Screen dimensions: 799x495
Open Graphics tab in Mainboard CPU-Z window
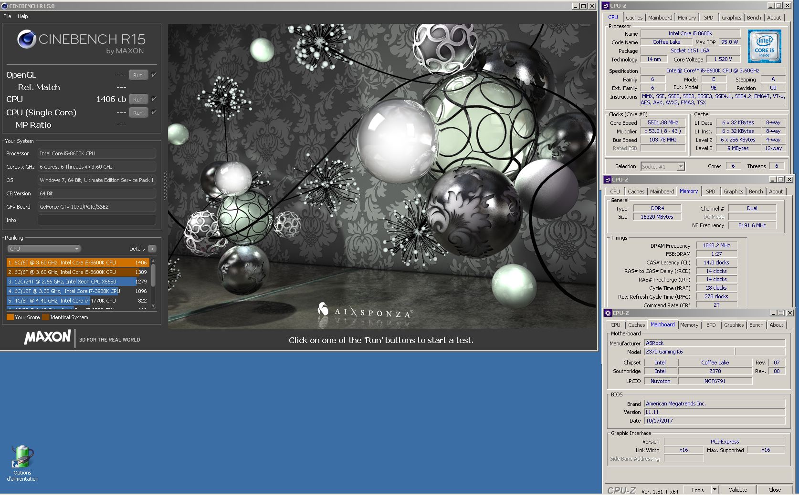pyautogui.click(x=734, y=325)
